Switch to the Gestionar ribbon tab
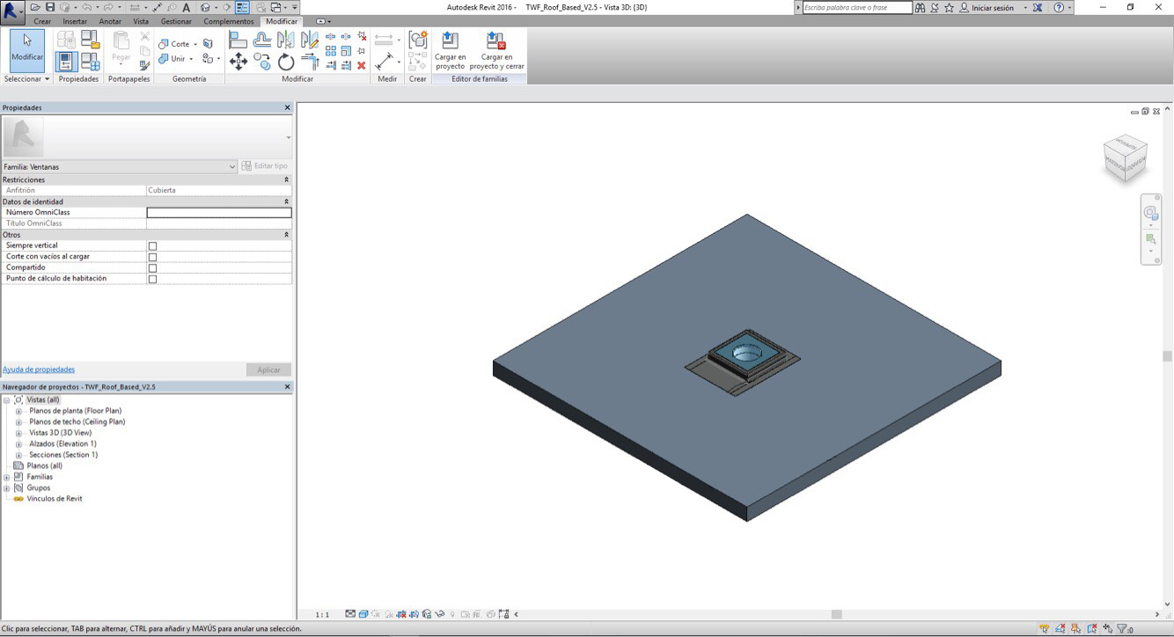This screenshot has height=637, width=1174. [175, 21]
